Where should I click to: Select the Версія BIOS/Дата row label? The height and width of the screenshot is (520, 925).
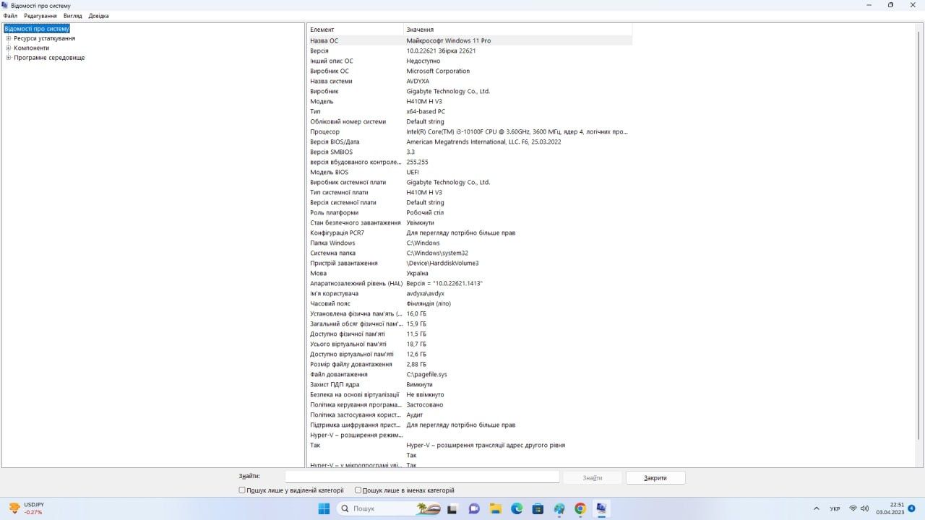click(x=335, y=142)
